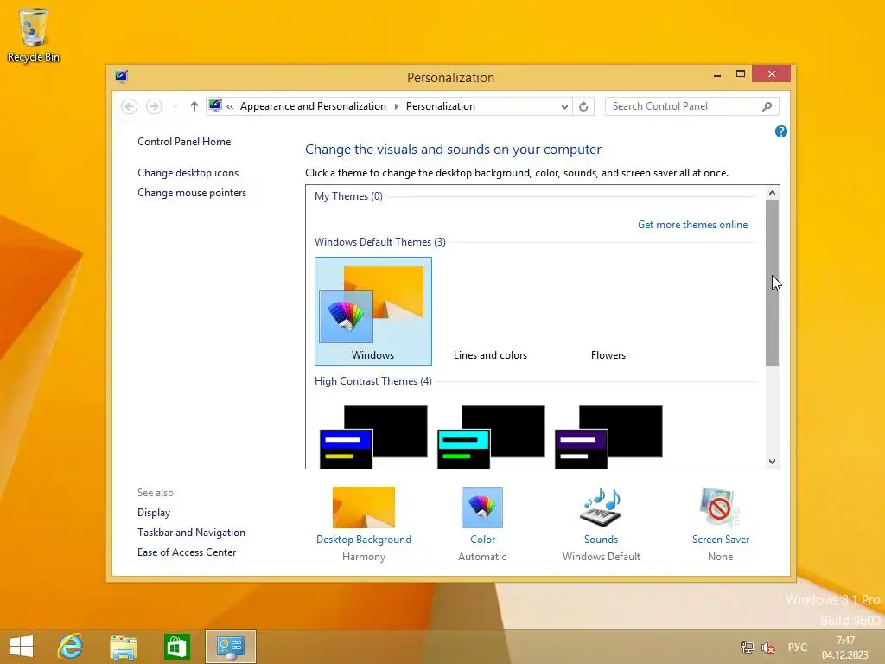Click the Forward navigation arrow
The width and height of the screenshot is (885, 664).
tap(154, 106)
